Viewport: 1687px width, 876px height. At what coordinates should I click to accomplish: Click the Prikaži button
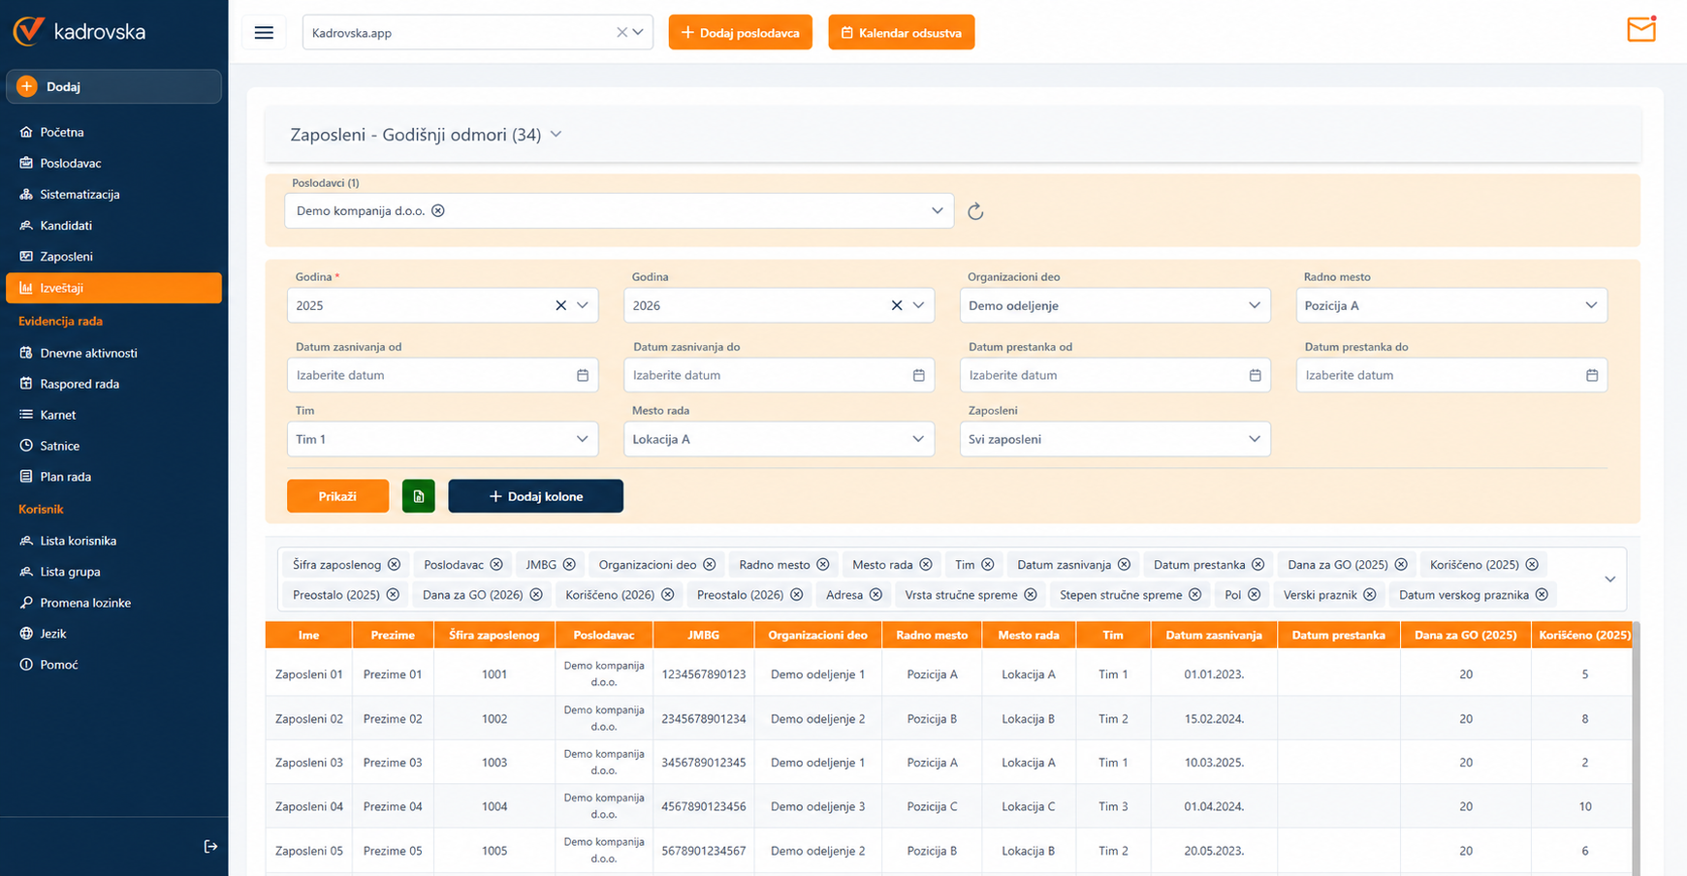pyautogui.click(x=337, y=496)
